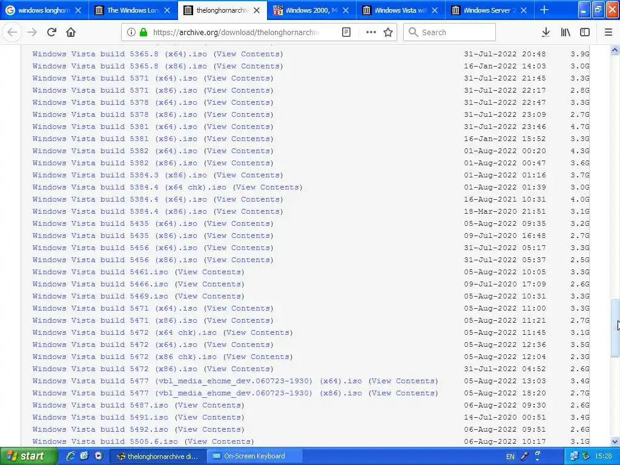
Task: Open a new browser tab
Action: [544, 10]
